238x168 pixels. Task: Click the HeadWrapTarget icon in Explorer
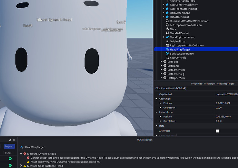coord(167,49)
